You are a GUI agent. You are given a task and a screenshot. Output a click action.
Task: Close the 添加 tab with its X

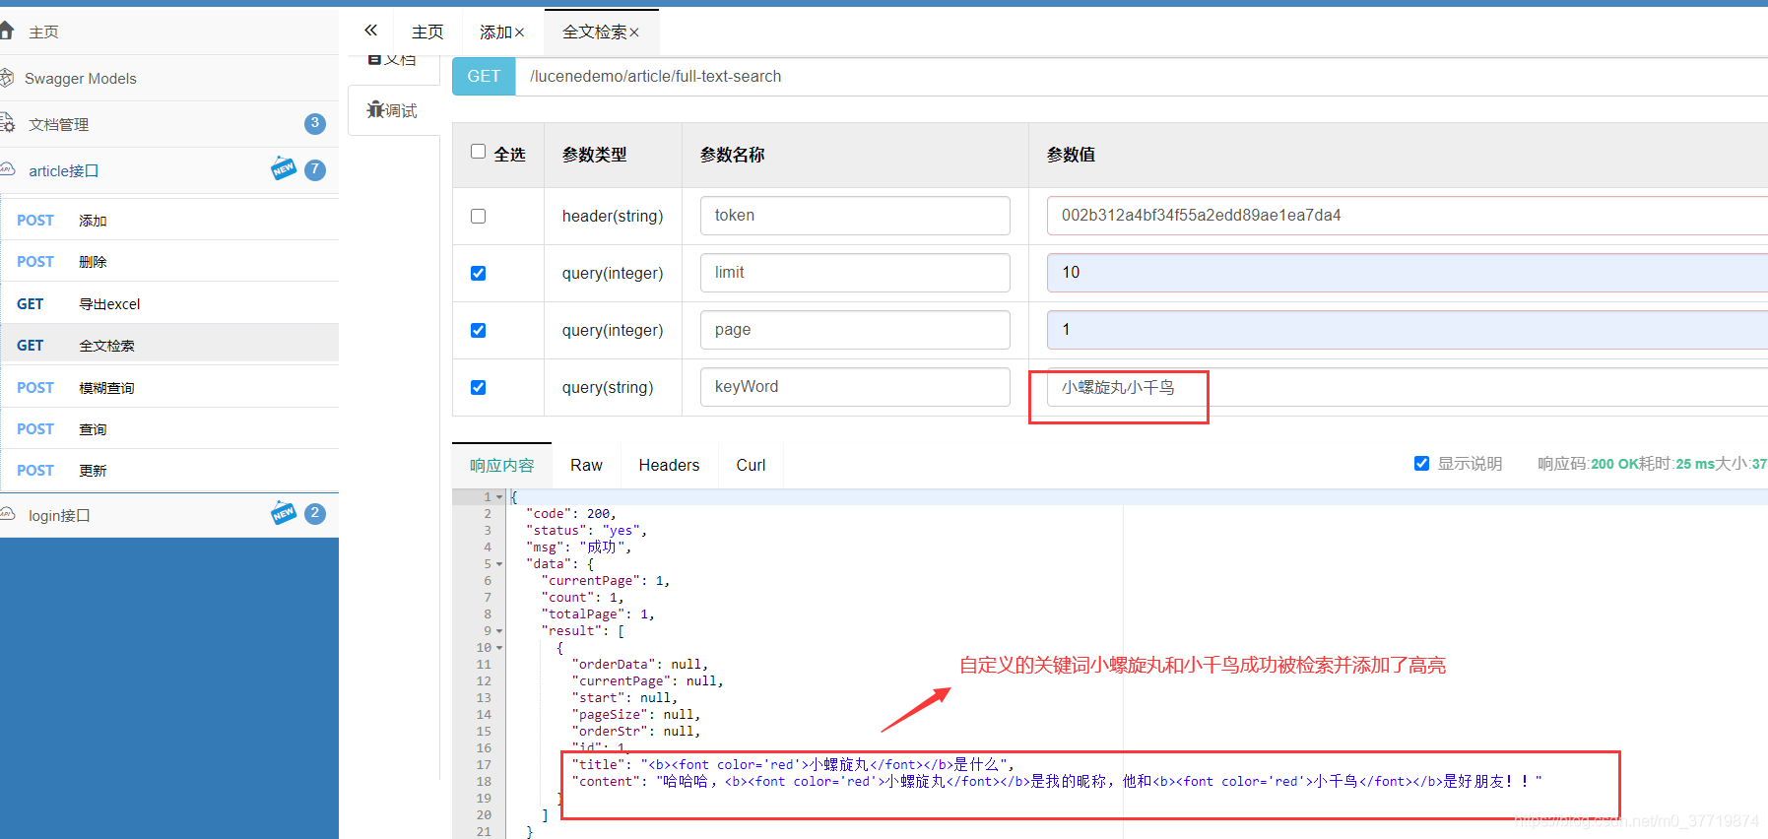tap(519, 33)
